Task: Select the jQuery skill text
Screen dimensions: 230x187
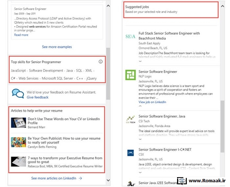Action: coord(92,78)
